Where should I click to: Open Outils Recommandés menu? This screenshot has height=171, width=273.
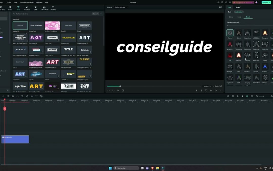click(x=27, y=3)
